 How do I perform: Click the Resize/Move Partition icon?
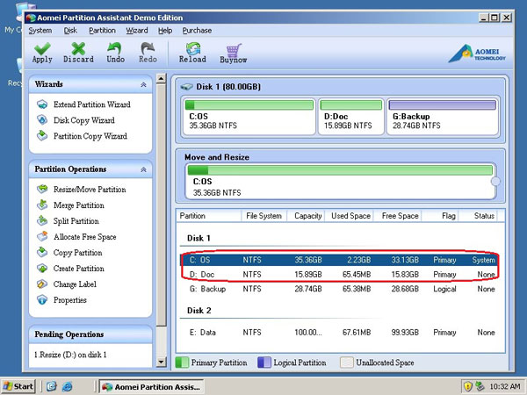coord(42,189)
